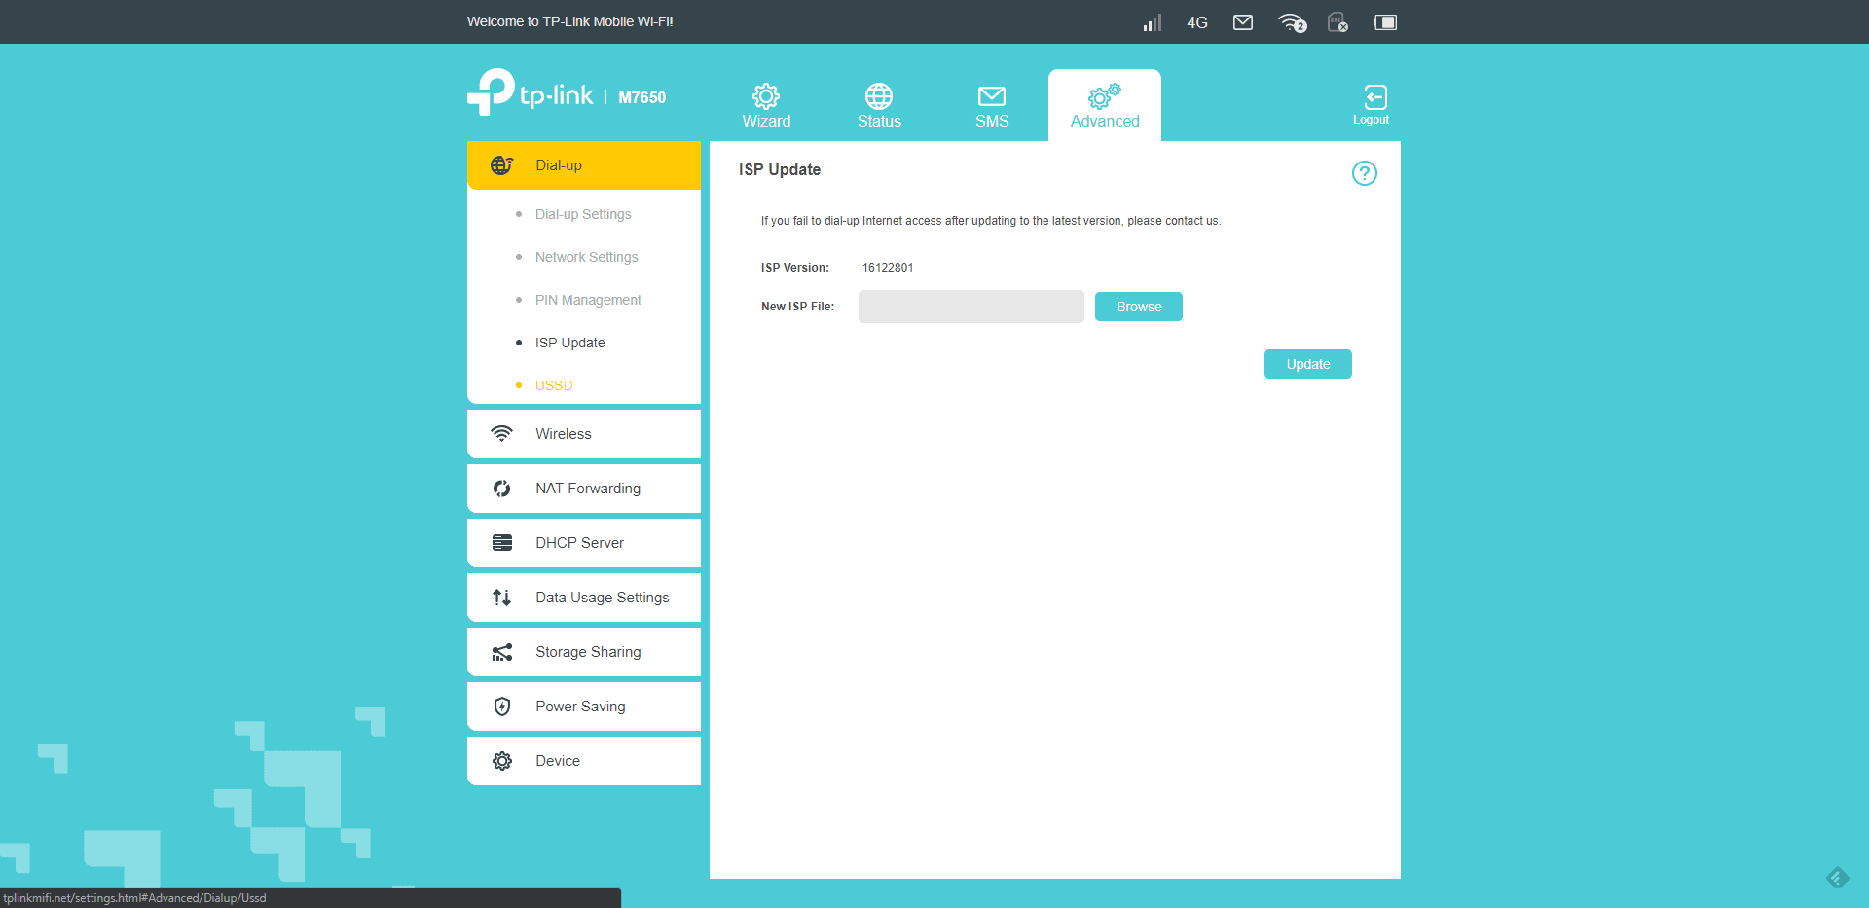Open PIN Management submenu item
Screen dimensions: 1869x908
[x=588, y=300]
